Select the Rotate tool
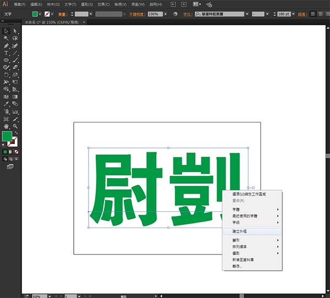 click(x=6, y=74)
